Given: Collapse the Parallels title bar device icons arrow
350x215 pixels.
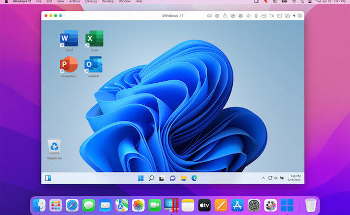Looking at the screenshot, I should (294, 16).
